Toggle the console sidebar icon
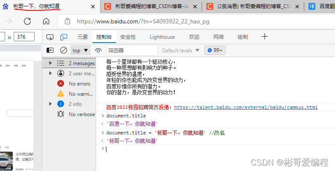 50,50
